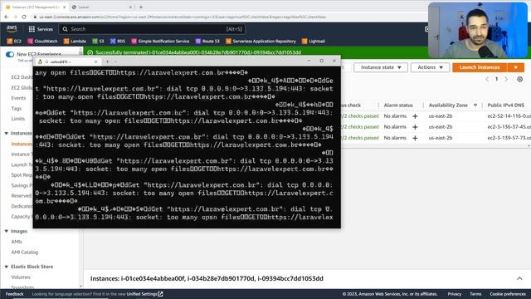Image resolution: width=531 pixels, height=299 pixels.
Task: Click the Feedback link in footer
Action: click(15, 294)
